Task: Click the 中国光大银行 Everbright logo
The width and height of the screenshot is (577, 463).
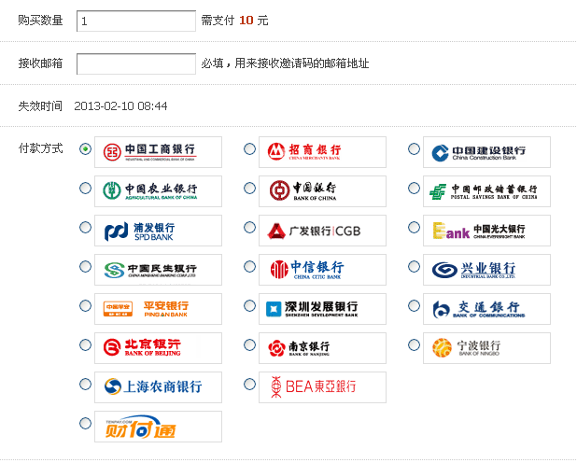Action: point(486,231)
